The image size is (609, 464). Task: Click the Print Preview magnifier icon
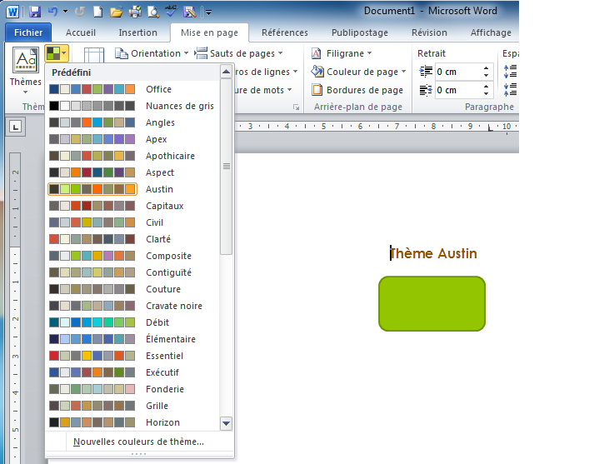(153, 12)
